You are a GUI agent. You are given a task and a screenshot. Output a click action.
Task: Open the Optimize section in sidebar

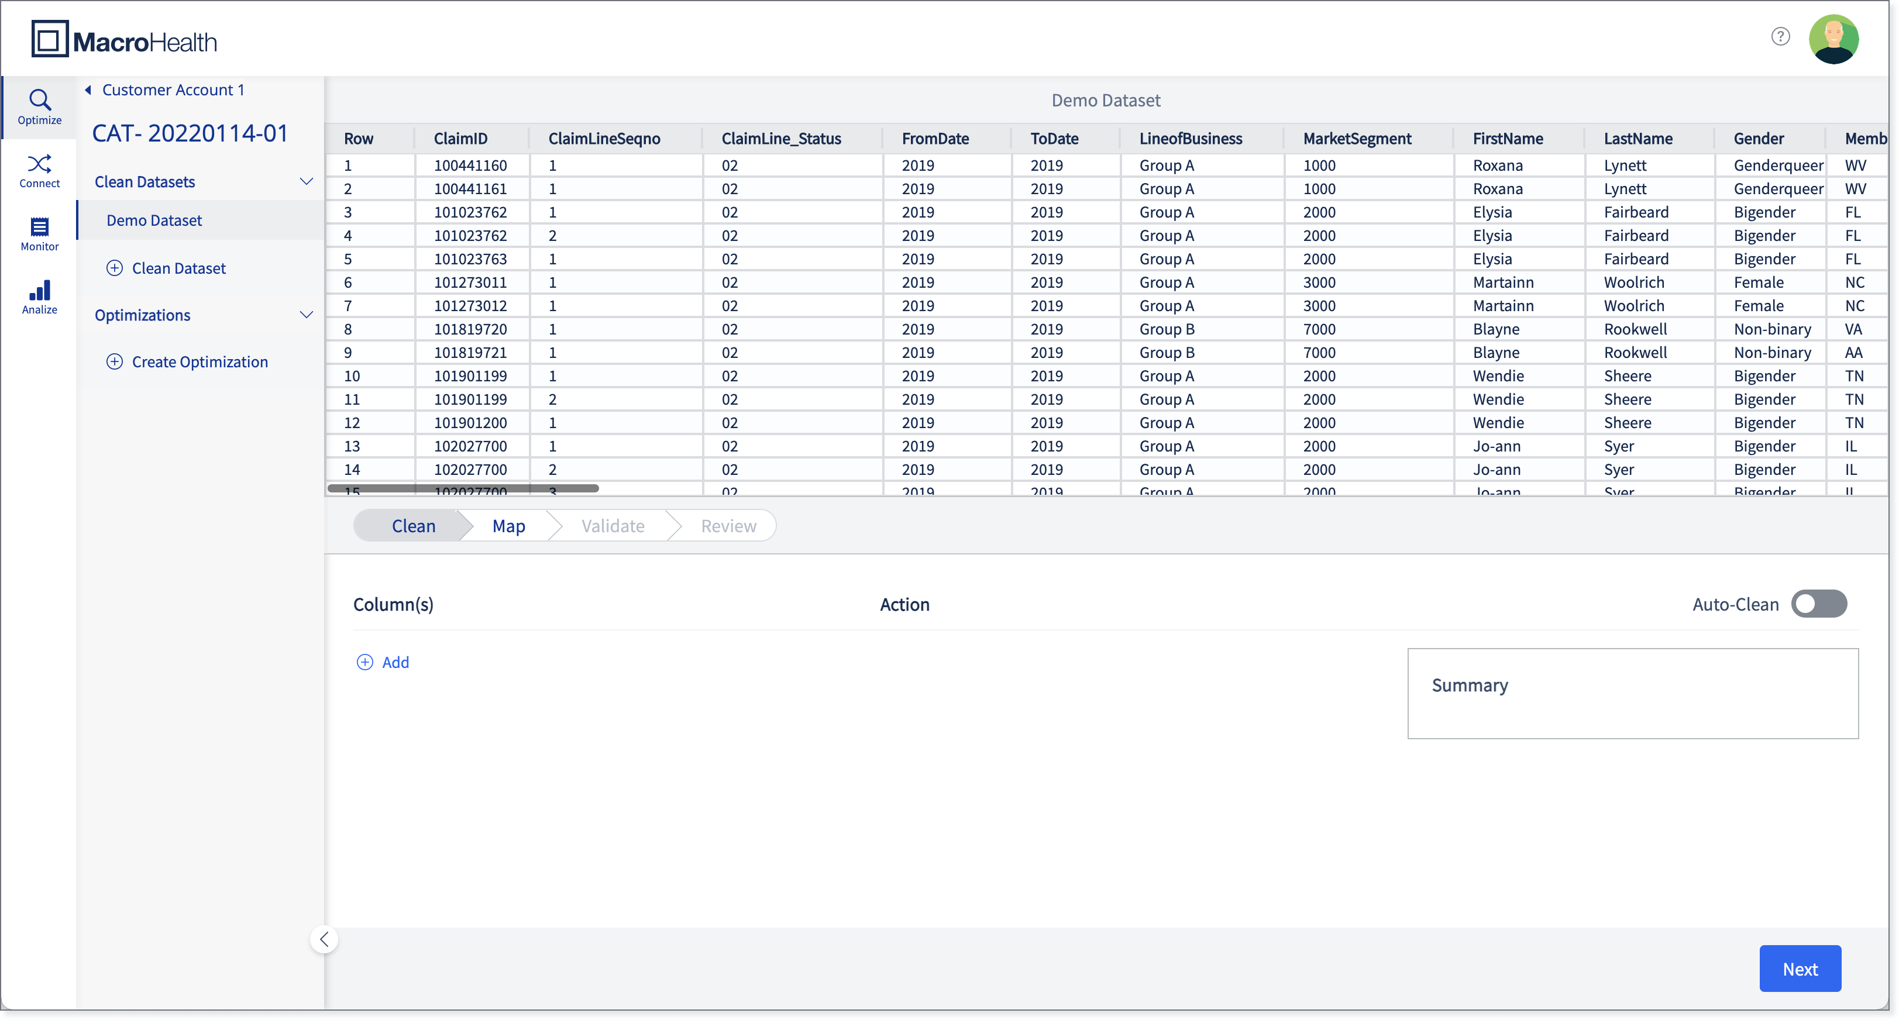click(x=39, y=108)
